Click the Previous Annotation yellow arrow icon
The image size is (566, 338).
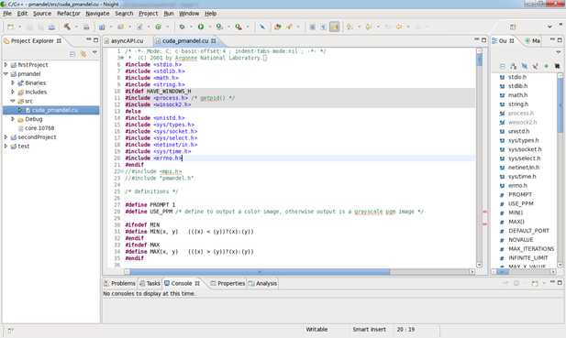click(x=369, y=27)
